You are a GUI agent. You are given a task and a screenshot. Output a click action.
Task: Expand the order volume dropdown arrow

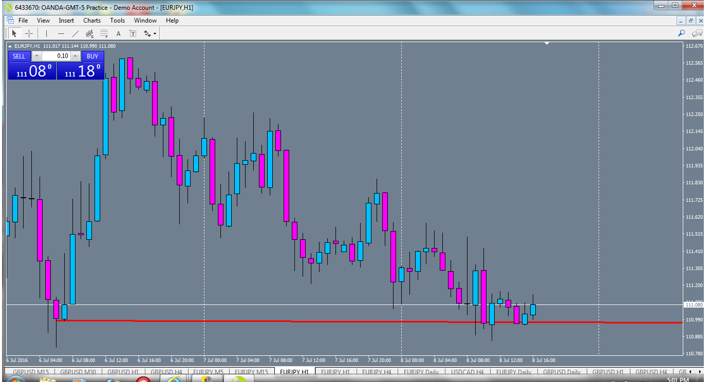click(x=36, y=56)
